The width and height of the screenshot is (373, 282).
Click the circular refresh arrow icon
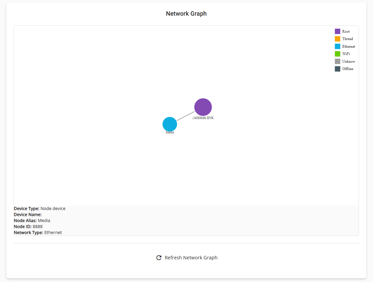click(159, 258)
